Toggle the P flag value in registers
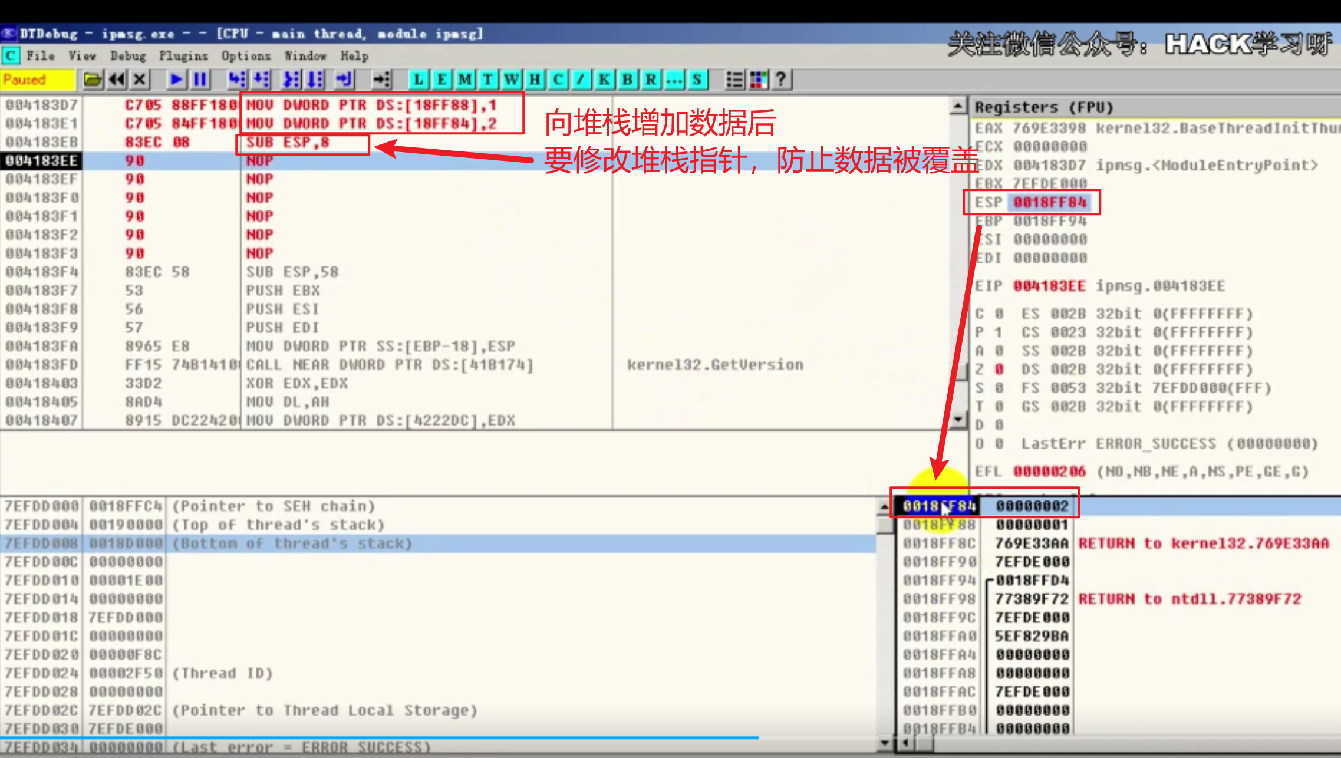This screenshot has width=1341, height=758. click(999, 332)
